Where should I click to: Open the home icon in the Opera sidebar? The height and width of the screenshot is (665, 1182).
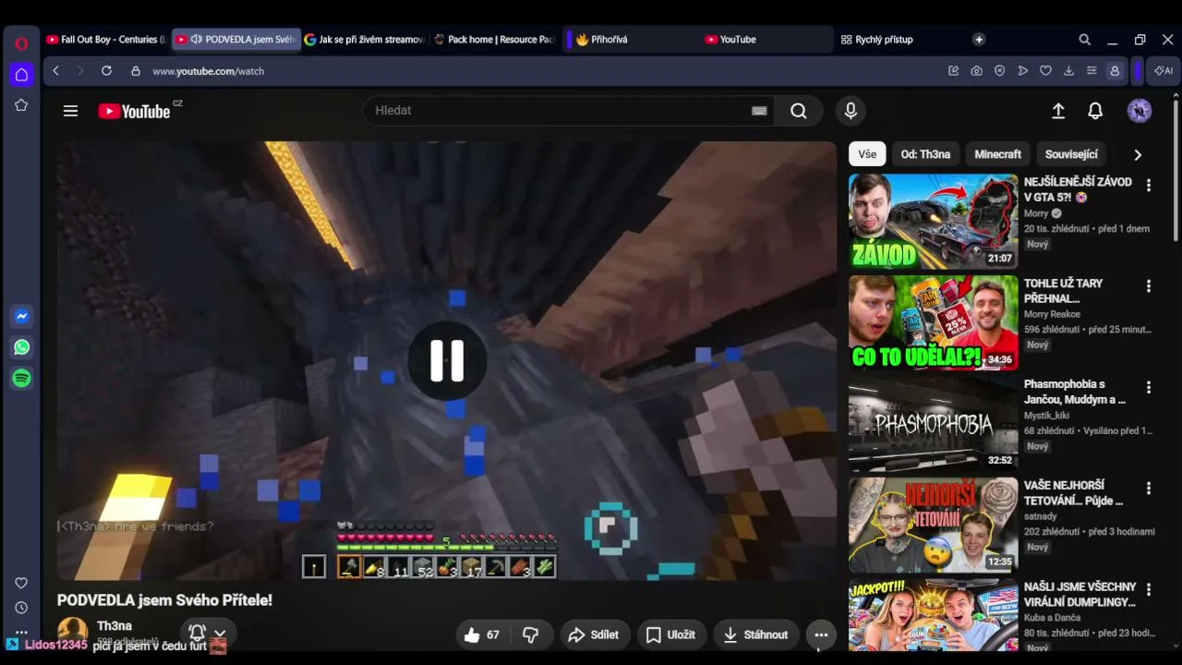[21, 75]
